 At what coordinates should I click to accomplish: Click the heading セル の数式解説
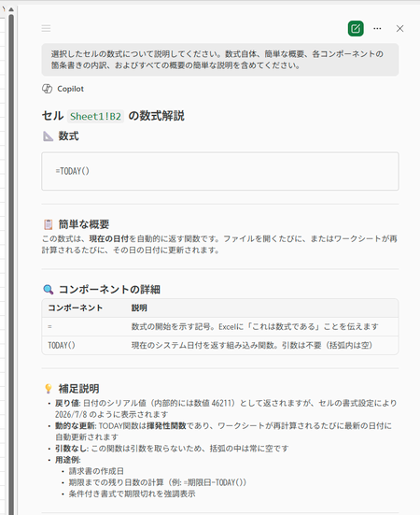coord(113,116)
